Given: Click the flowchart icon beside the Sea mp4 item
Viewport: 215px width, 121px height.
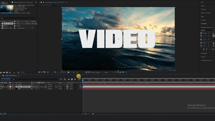Looking at the screenshot, I should 36,24.
